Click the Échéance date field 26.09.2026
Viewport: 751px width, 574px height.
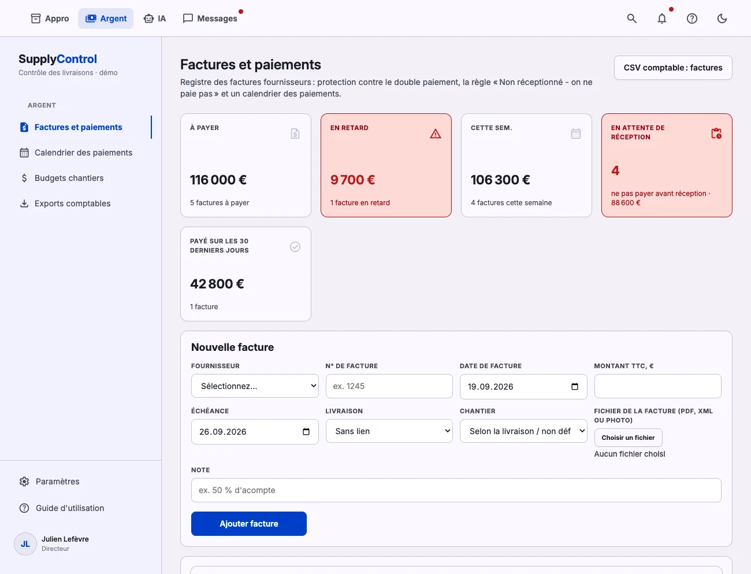coord(255,432)
